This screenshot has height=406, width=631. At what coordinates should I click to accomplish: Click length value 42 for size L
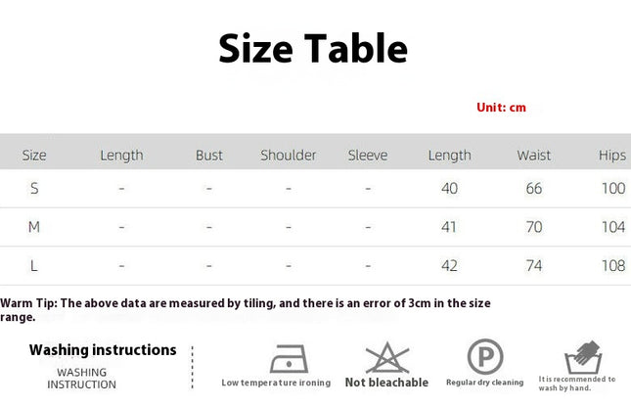[449, 265]
